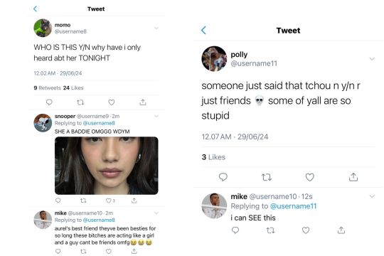This screenshot has width=384, height=256.
Task: Open options chevron on momo's tweet
Action: (156, 28)
